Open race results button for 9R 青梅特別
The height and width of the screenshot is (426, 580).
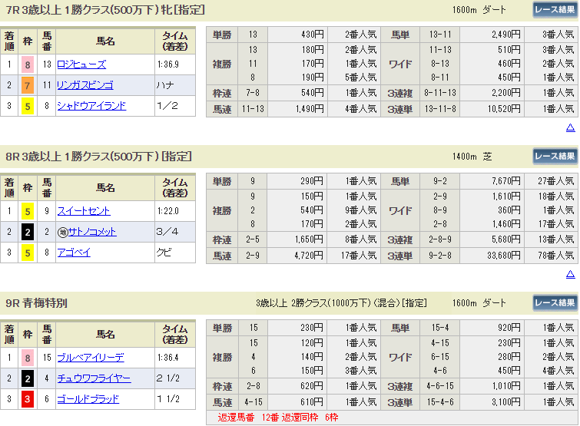(x=555, y=303)
